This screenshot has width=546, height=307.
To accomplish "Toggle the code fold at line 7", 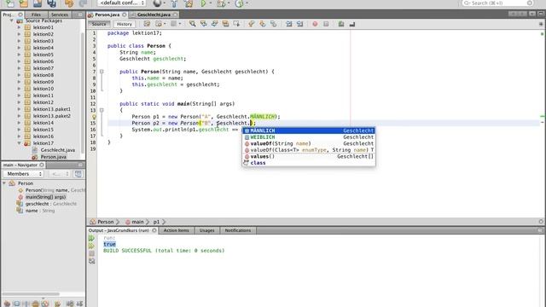I will [102, 72].
